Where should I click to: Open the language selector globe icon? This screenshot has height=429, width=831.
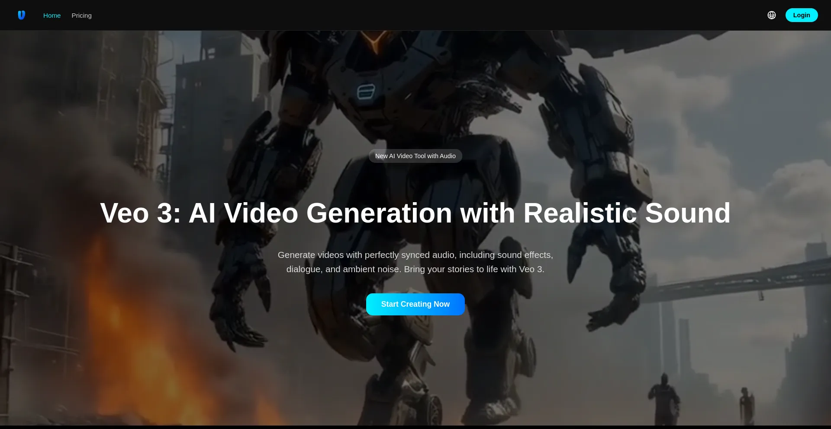pos(771,15)
